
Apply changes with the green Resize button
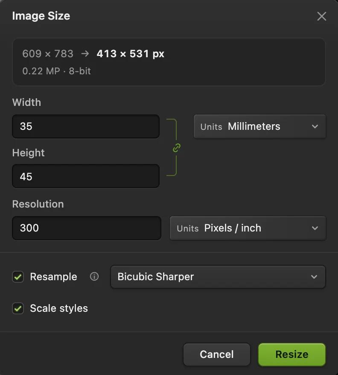pos(292,354)
